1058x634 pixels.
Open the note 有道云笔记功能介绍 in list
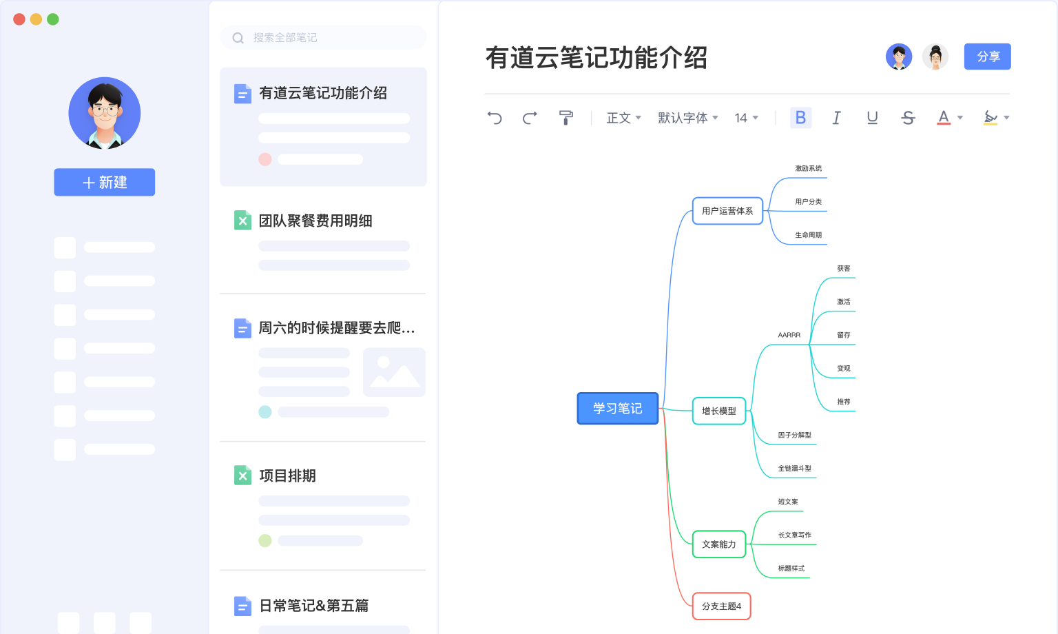click(x=324, y=127)
